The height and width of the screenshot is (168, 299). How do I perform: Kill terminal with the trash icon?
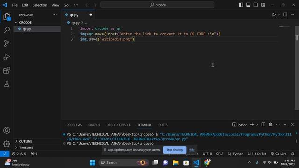(271, 125)
